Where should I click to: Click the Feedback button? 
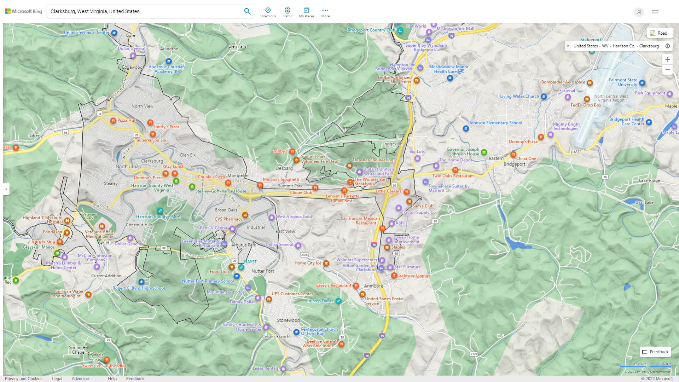point(655,352)
